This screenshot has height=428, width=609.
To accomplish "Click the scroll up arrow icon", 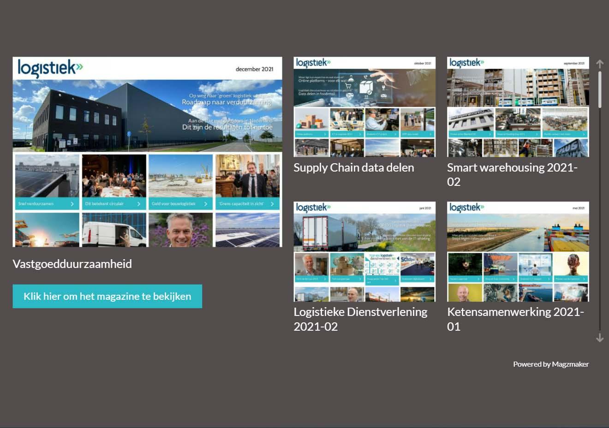I will tap(600, 64).
